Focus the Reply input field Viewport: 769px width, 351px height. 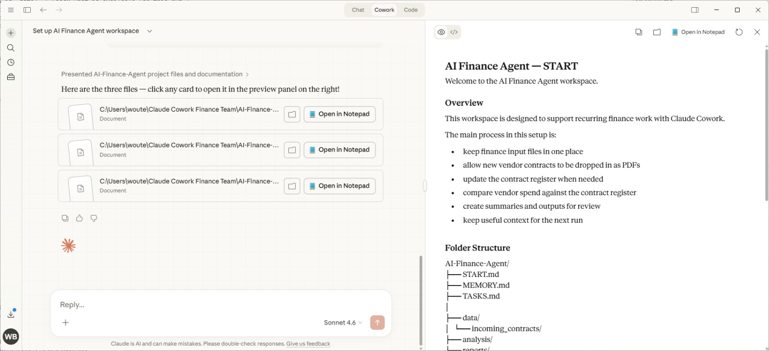pyautogui.click(x=221, y=305)
